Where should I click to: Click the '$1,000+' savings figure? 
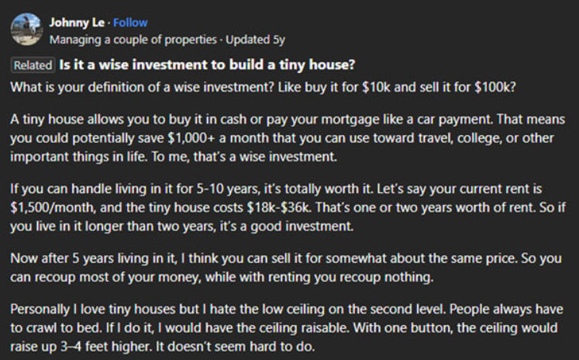pos(191,138)
